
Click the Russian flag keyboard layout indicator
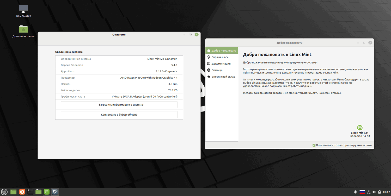tap(362, 192)
